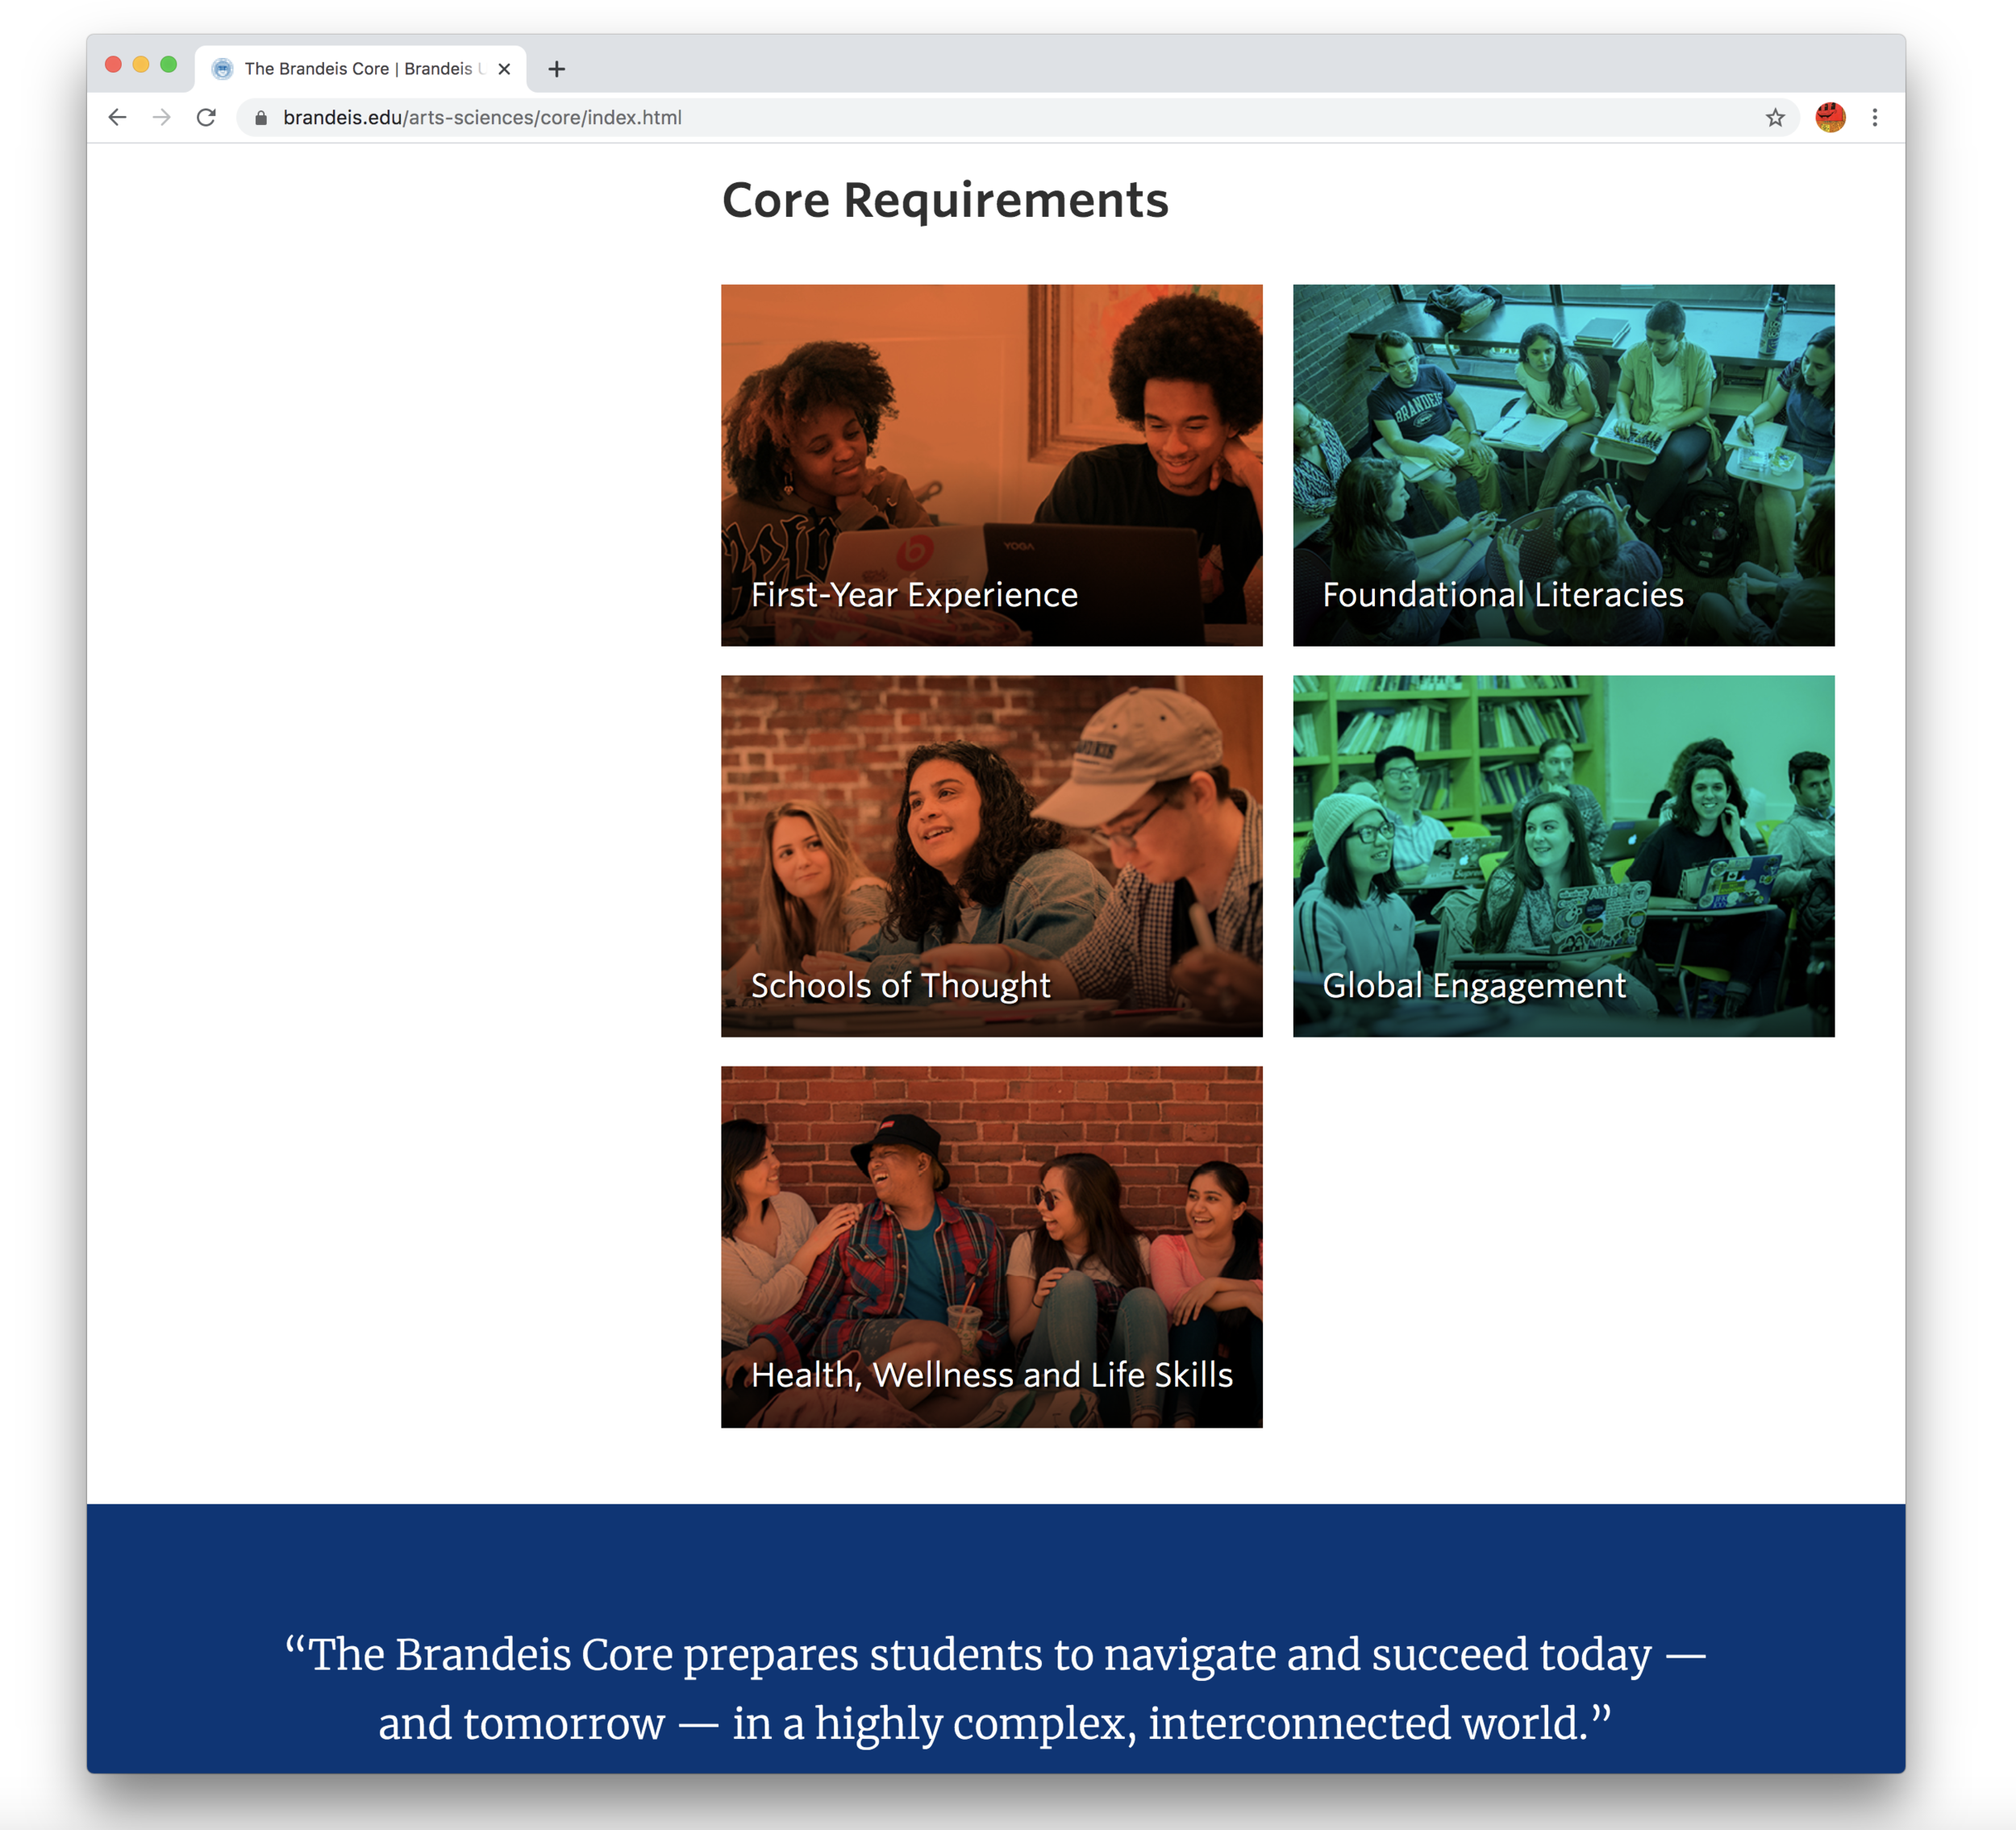The height and width of the screenshot is (1830, 2016).
Task: Go back to the previous page
Action: (x=118, y=118)
